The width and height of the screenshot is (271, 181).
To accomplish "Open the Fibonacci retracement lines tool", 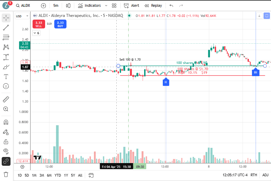I will (x=6, y=38).
